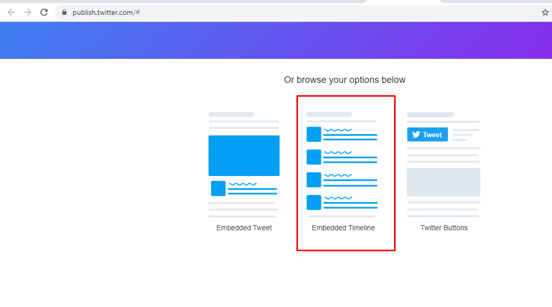552x307 pixels.
Task: Select the Twitter Buttons illustration
Action: pos(444,165)
